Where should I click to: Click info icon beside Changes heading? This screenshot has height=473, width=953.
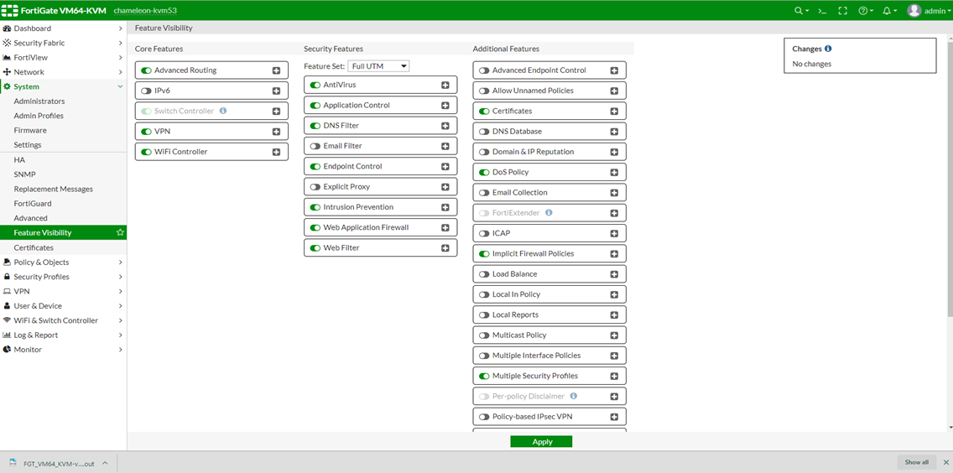(828, 49)
